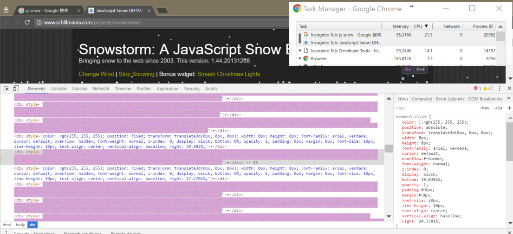Switch to the Computed styles tab
This screenshot has height=234, width=513.
coord(422,99)
